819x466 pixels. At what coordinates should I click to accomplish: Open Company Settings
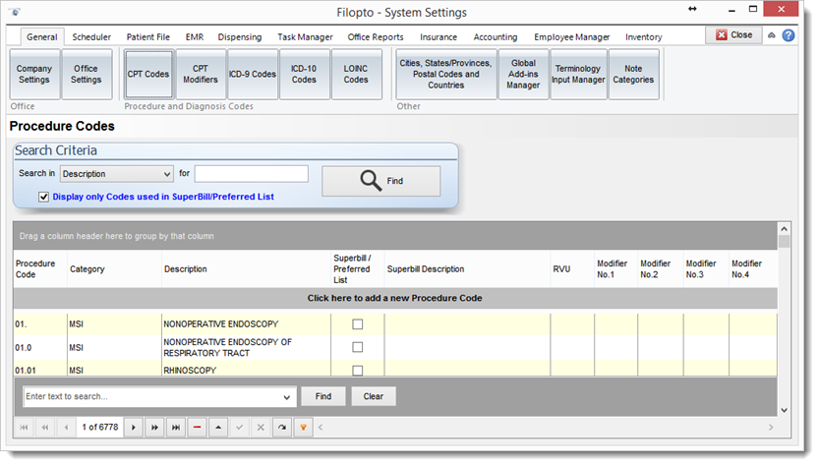(34, 74)
